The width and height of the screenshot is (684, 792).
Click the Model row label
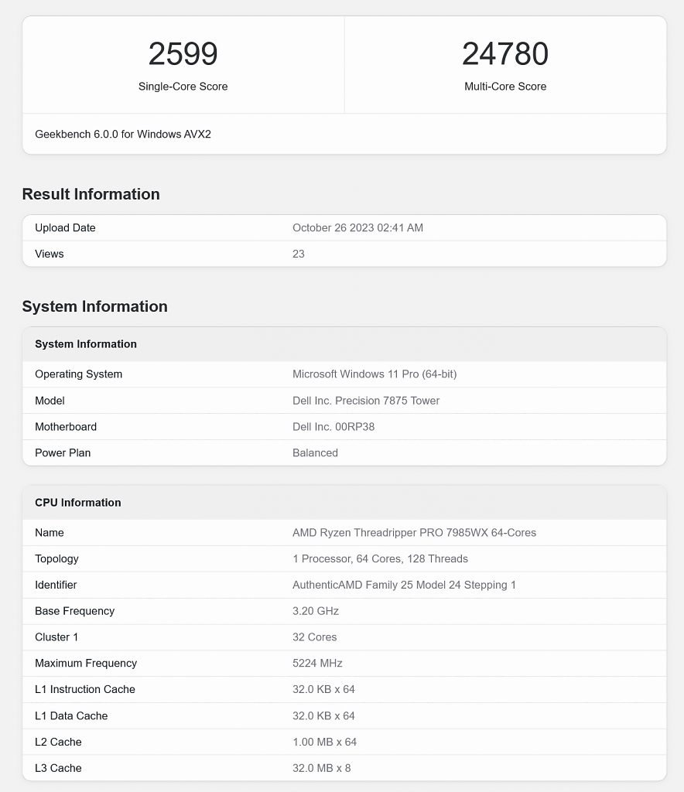click(50, 401)
